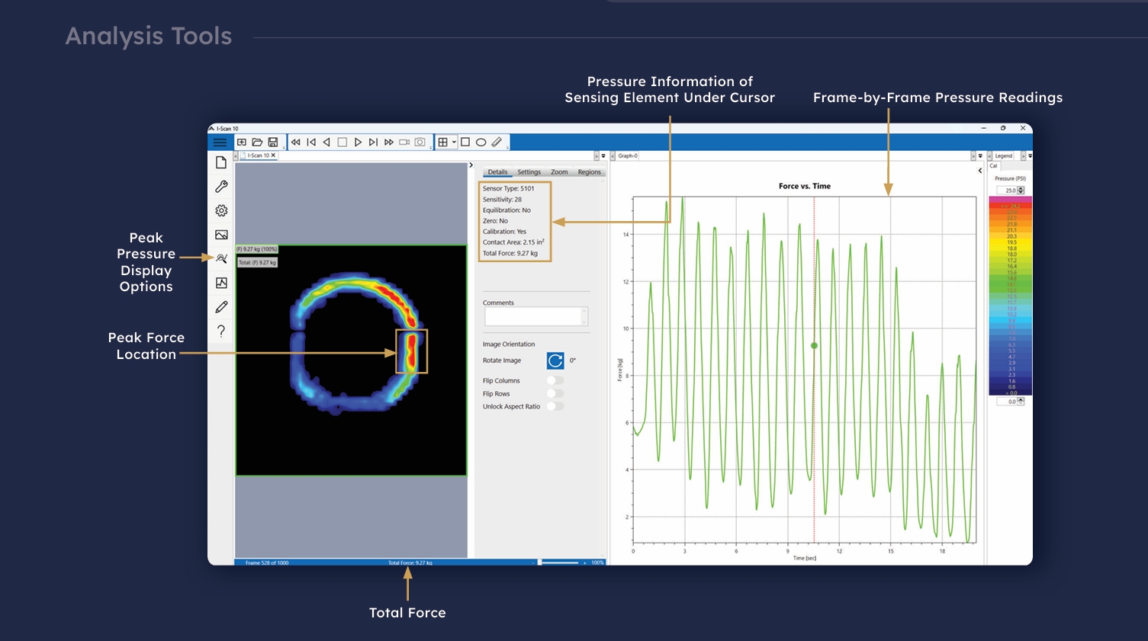
Task: Click the document page sidebar icon
Action: point(221,162)
